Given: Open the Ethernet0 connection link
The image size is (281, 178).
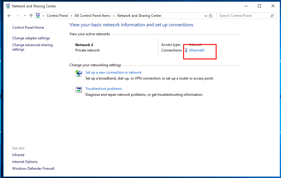Looking at the screenshot, I should pos(196,50).
